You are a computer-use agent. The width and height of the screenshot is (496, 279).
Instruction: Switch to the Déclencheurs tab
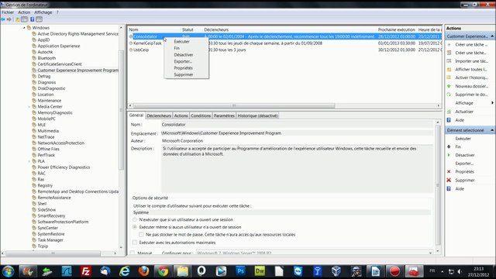pos(159,115)
